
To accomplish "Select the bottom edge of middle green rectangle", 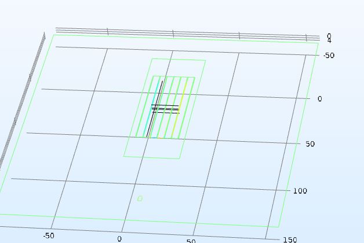I will coord(152,157).
